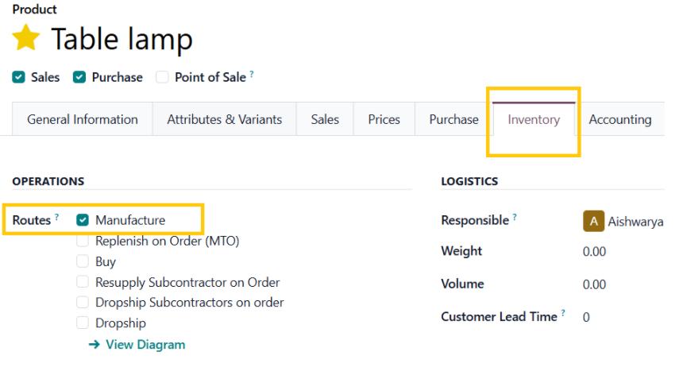The image size is (683, 371).
Task: Uncheck the Purchase checkbox
Action: (79, 77)
